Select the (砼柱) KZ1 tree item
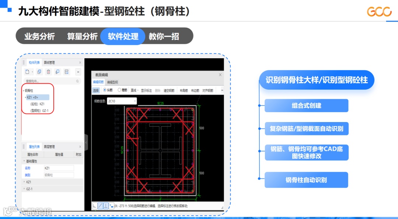Screen dimensions: 398x219 37,104
